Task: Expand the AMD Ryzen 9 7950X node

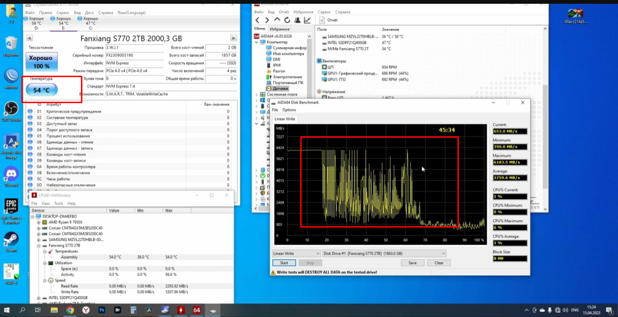Action: [39, 222]
